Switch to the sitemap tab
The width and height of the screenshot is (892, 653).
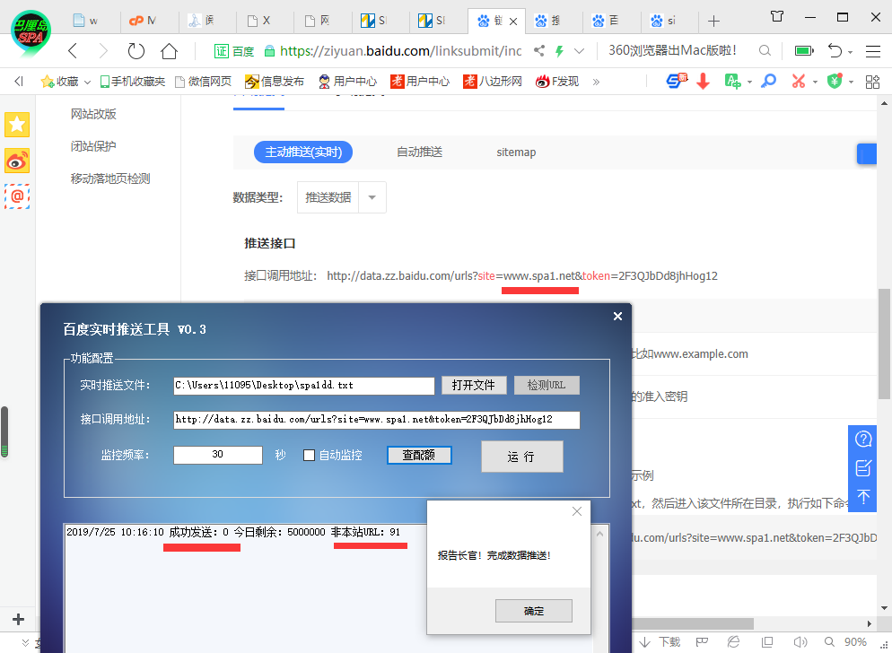coord(516,152)
